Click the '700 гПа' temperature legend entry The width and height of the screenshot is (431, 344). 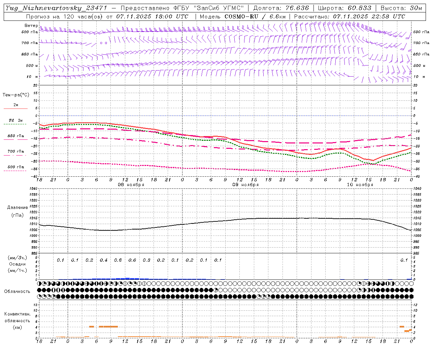16,152
